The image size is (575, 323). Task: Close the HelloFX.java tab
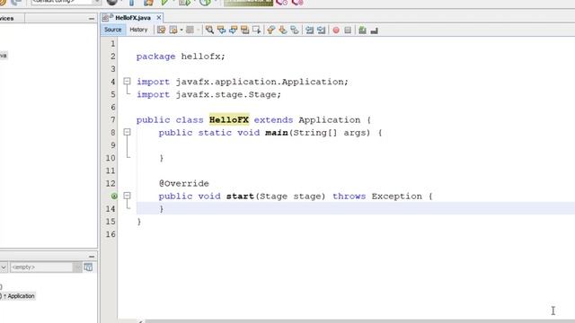tap(159, 18)
